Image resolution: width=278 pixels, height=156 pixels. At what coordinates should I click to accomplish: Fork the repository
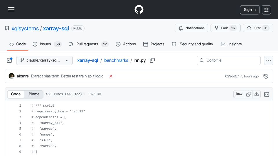coord(226,28)
